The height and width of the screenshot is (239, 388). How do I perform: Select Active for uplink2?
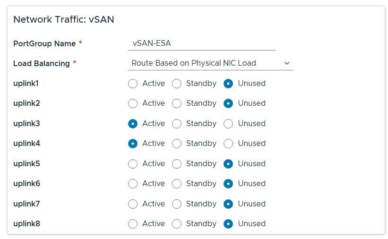pyautogui.click(x=133, y=103)
